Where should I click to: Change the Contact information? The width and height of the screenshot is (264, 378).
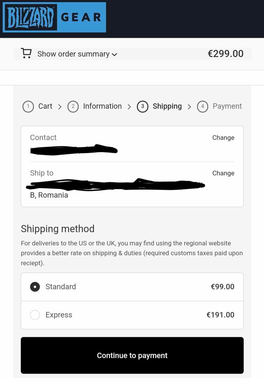coord(223,138)
